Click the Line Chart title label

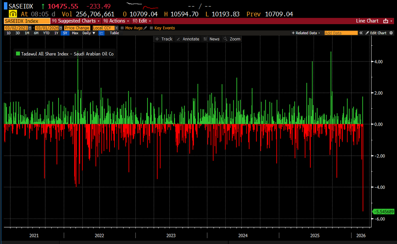367,21
